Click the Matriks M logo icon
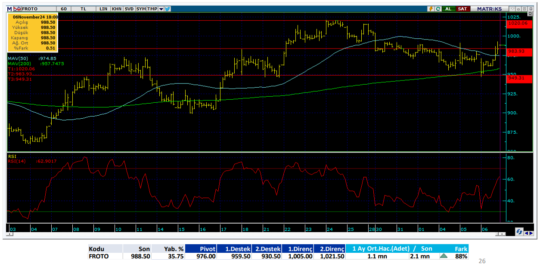 point(9,9)
